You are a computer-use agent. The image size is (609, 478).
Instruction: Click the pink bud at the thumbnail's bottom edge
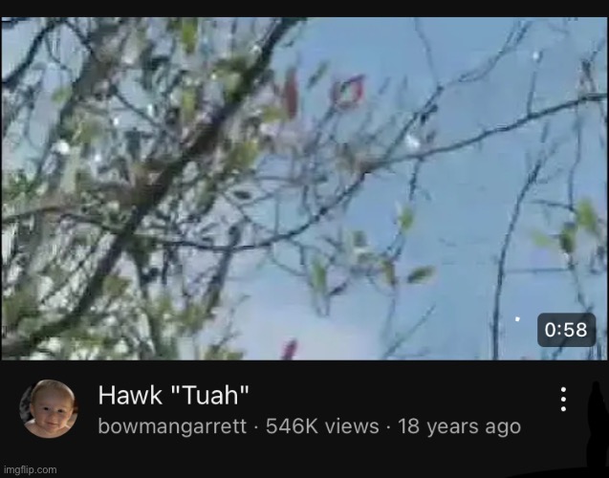(290, 349)
